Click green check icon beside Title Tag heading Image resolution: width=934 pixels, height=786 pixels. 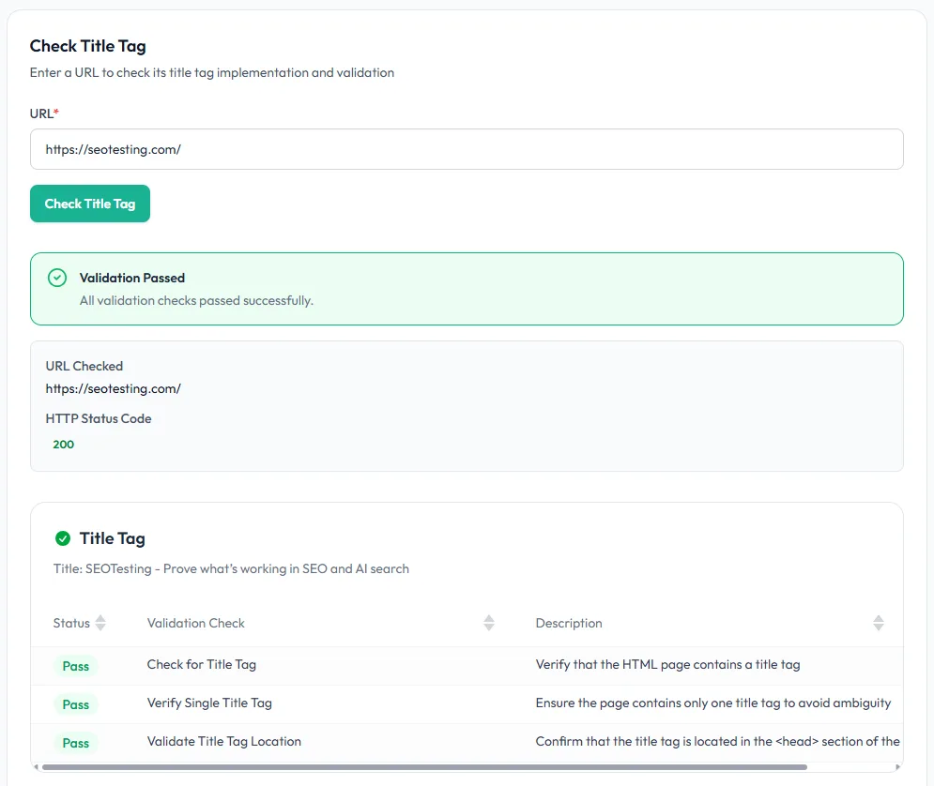pyautogui.click(x=63, y=538)
